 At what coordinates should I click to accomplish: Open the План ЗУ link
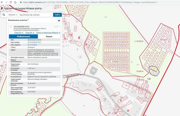pyautogui.click(x=19, y=32)
